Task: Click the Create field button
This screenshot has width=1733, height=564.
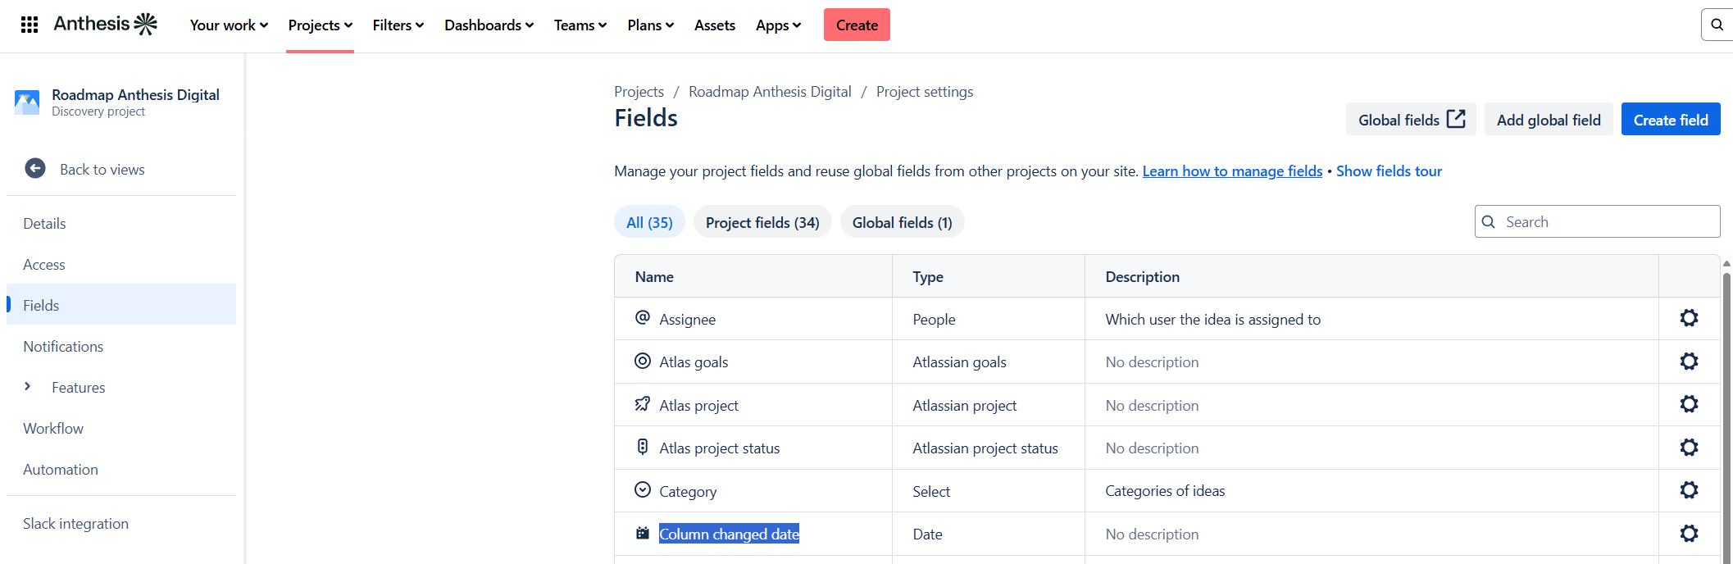Action: click(1671, 120)
